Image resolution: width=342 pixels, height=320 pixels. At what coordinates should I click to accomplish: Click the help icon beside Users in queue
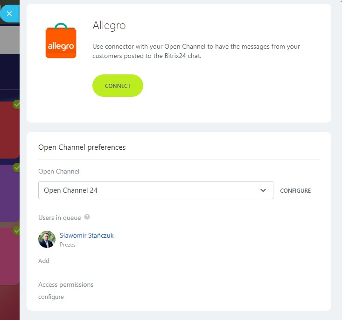point(87,218)
